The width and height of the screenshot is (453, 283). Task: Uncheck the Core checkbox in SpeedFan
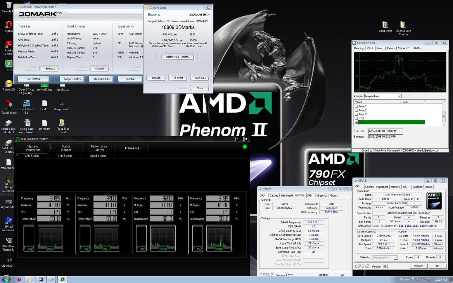[x=356, y=122]
